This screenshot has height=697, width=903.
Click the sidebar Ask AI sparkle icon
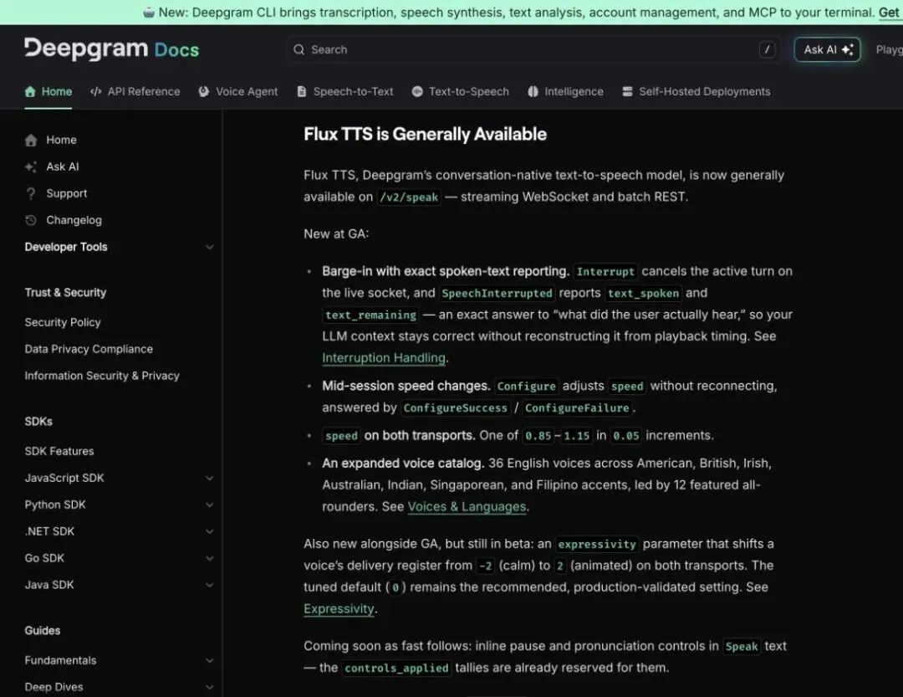(31, 167)
